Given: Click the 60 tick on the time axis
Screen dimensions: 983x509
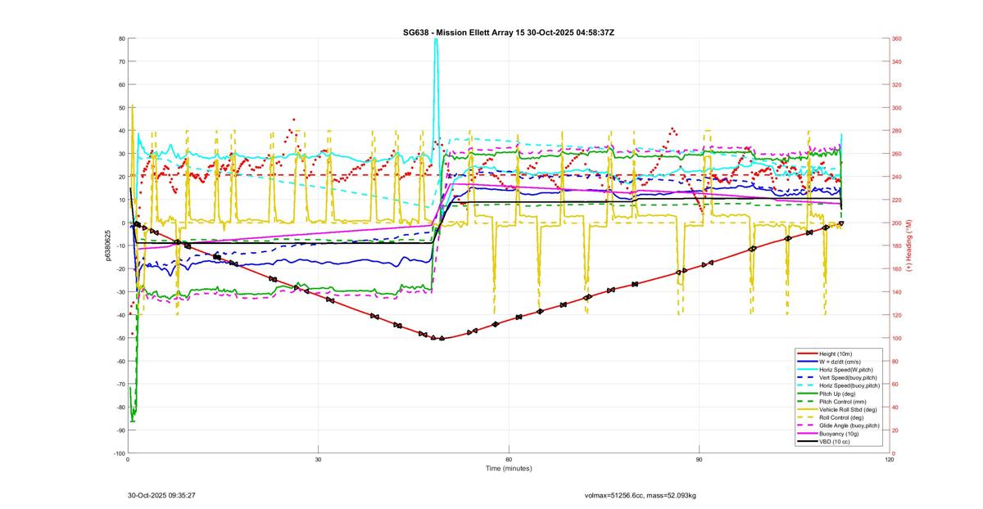Looking at the screenshot, I should [x=509, y=459].
